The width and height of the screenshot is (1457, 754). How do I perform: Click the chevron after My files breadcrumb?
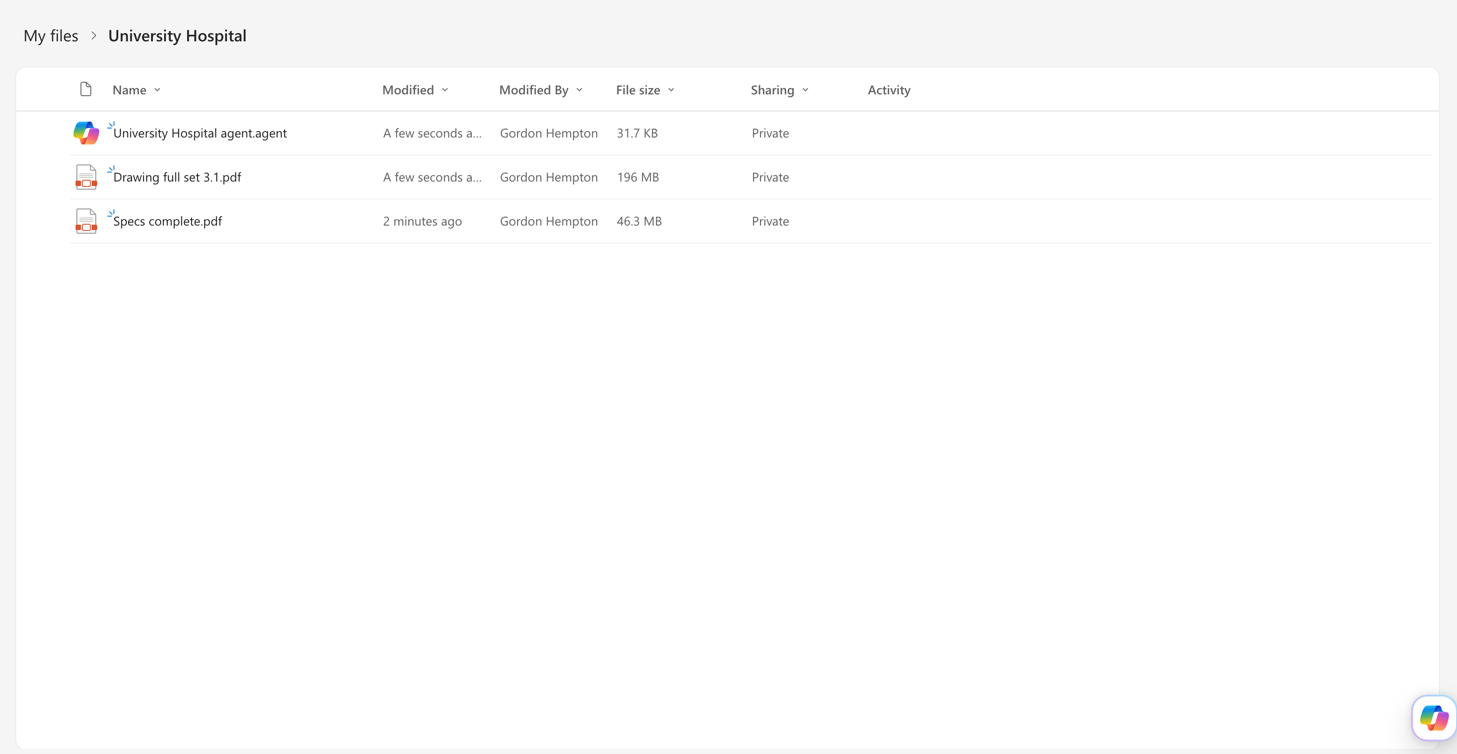pos(94,35)
